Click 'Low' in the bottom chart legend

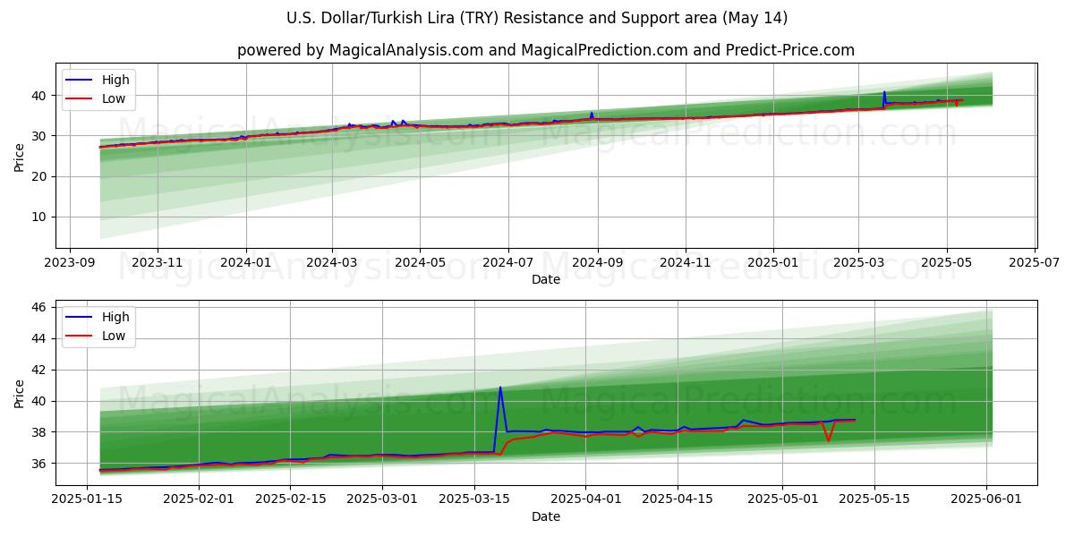pyautogui.click(x=114, y=336)
